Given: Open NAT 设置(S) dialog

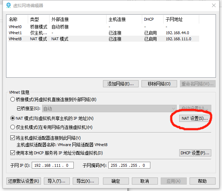Looking at the screenshot, I should 195,118.
